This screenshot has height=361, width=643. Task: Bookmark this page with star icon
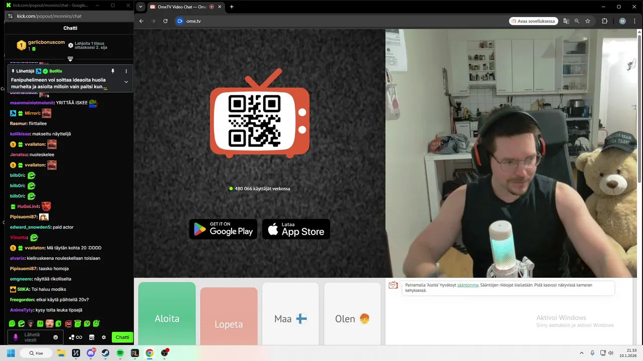(x=588, y=21)
